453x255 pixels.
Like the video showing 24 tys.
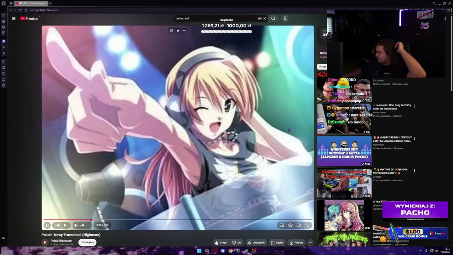coord(220,243)
